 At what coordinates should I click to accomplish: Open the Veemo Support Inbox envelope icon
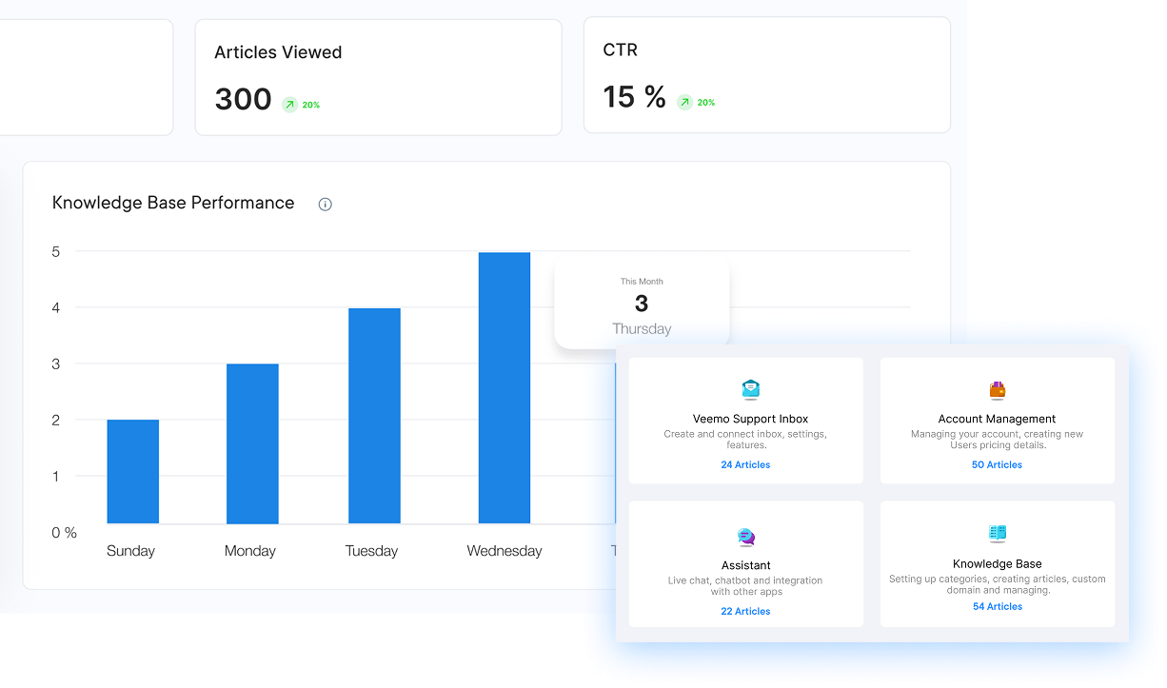click(751, 389)
